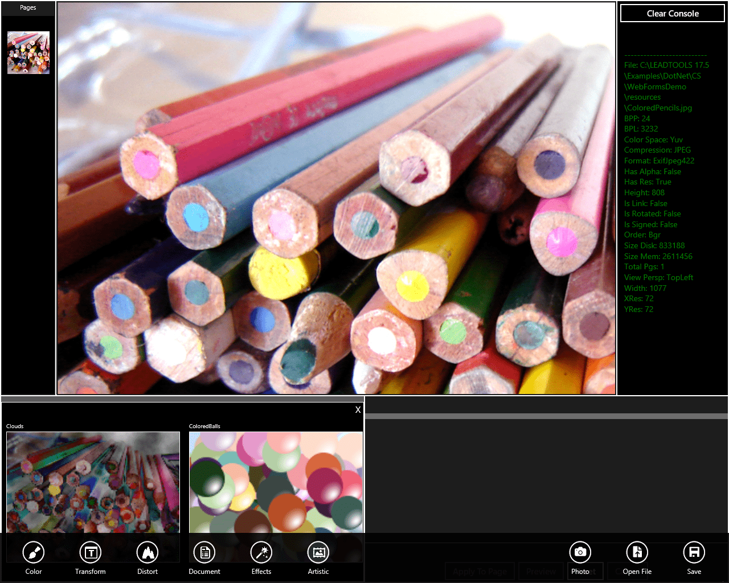Click the 'Size Mem: 2611456' console line
The height and width of the screenshot is (583, 729).
click(658, 256)
